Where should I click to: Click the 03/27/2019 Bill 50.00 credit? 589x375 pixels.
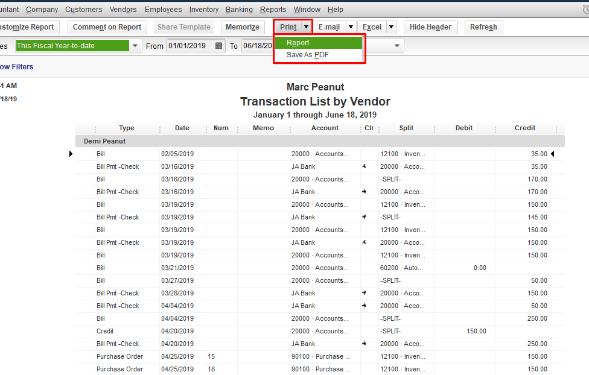539,280
